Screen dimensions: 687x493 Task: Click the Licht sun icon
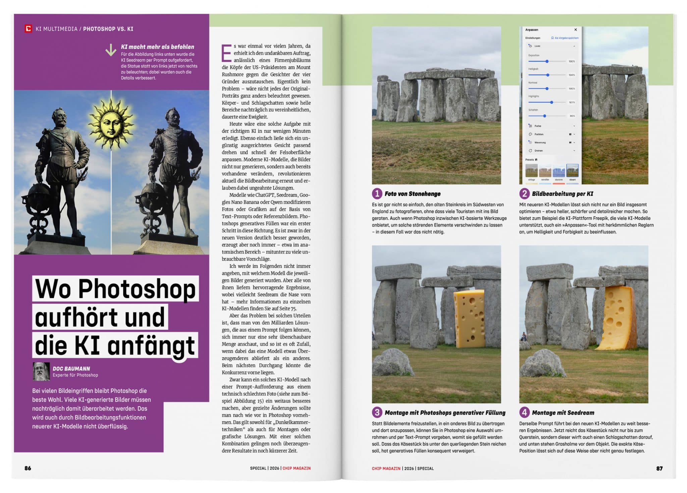(530, 46)
